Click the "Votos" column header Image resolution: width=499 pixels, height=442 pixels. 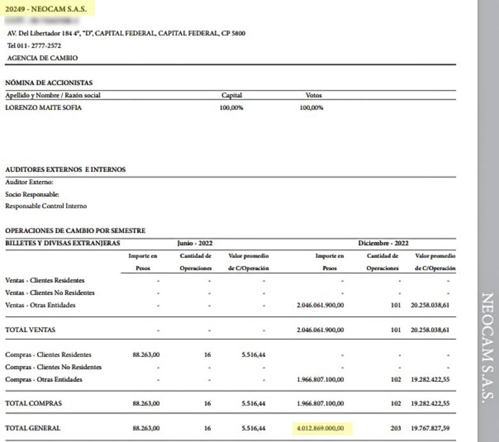click(x=313, y=95)
